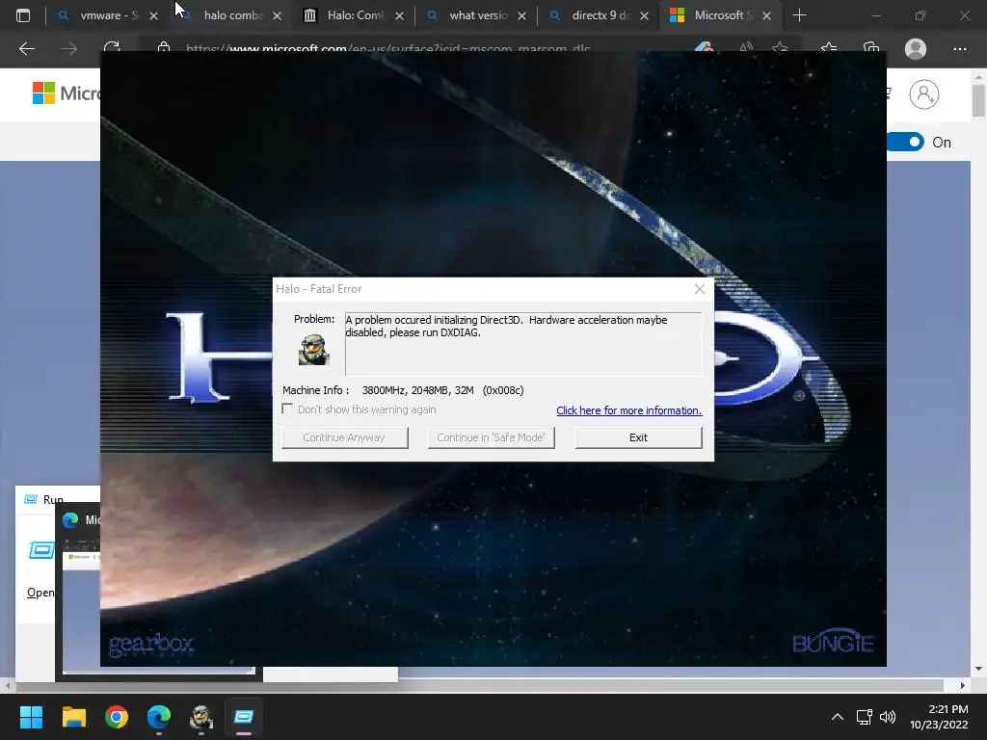This screenshot has height=740, width=987.
Task: Click the Microsoft sign-in account icon
Action: pos(924,94)
